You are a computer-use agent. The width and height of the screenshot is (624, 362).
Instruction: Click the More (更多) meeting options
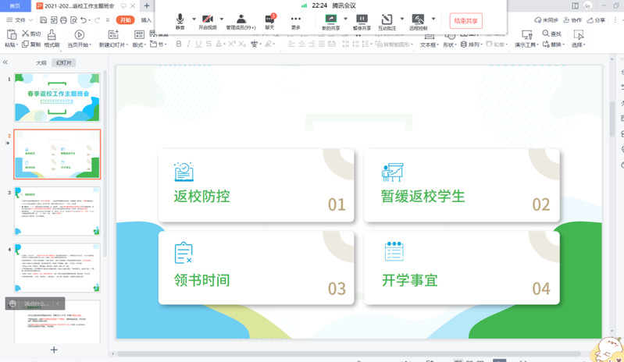click(296, 20)
